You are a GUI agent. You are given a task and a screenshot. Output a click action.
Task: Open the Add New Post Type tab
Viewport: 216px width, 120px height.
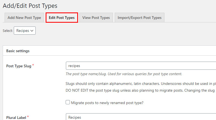click(x=24, y=18)
